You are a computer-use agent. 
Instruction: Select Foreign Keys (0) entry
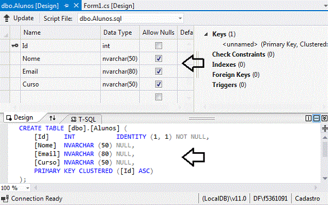point(235,75)
